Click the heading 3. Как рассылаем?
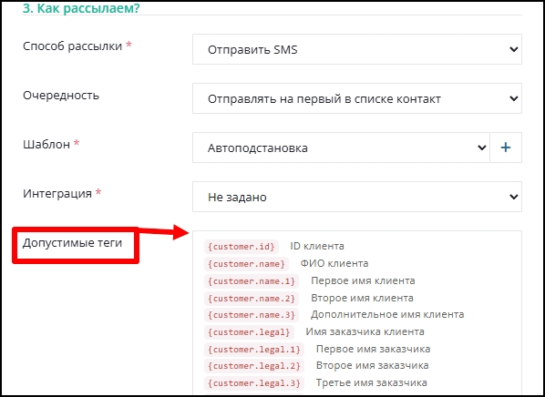This screenshot has width=545, height=397. [81, 7]
